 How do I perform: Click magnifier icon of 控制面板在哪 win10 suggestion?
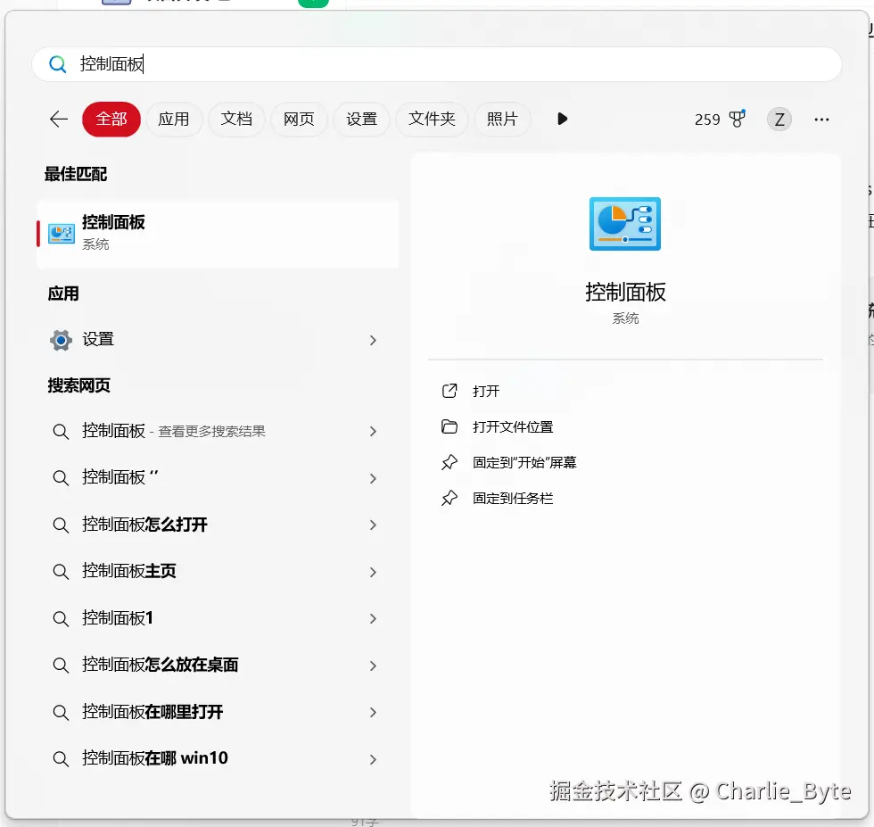(x=61, y=759)
